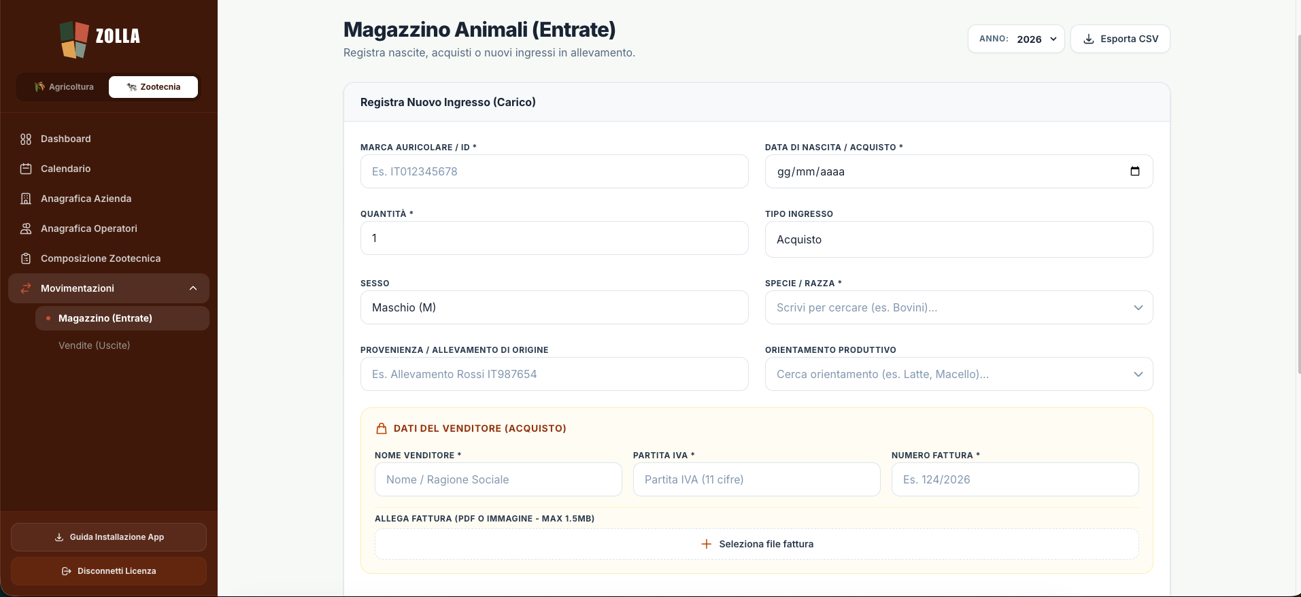Viewport: 1301px width, 597px height.
Task: Click Guida Installazione App button
Action: pos(109,537)
